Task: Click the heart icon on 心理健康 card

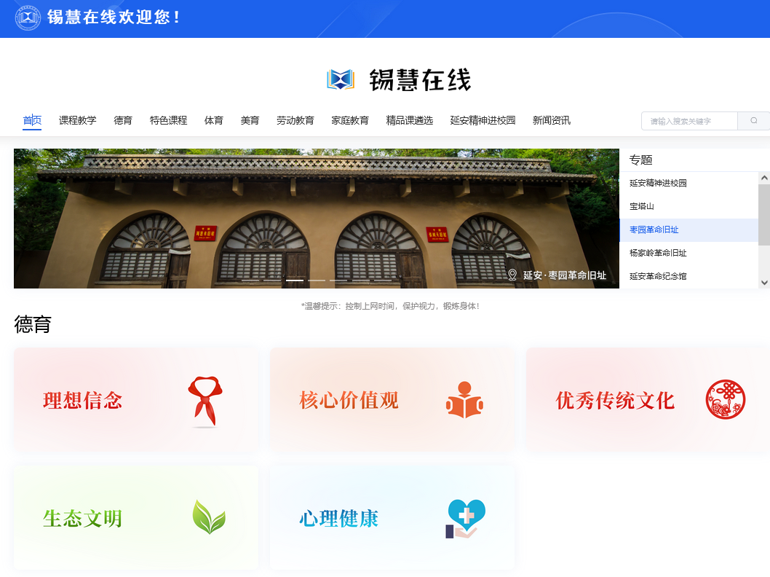Action: 465,518
